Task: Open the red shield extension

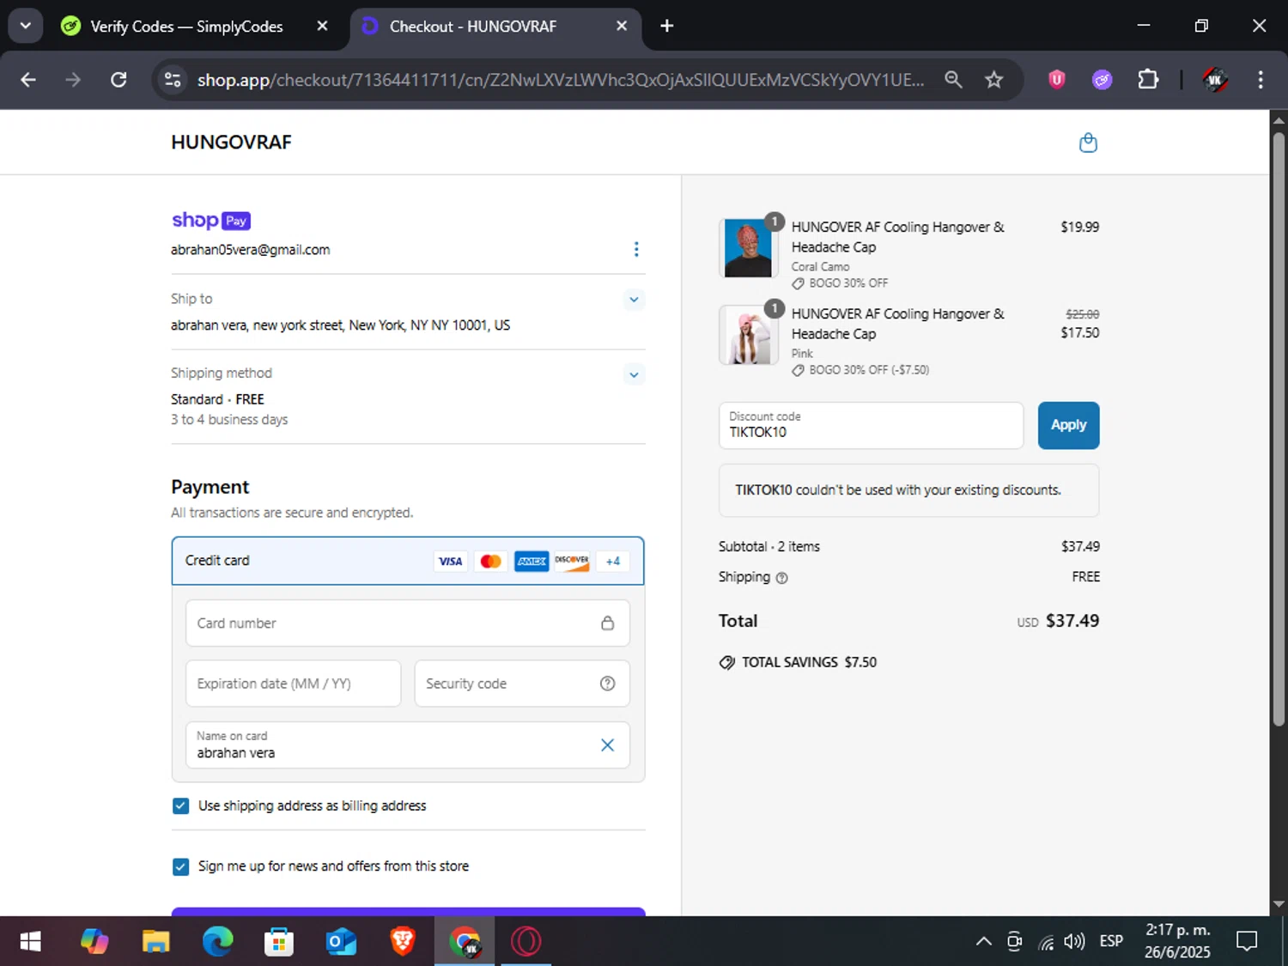Action: tap(1057, 80)
